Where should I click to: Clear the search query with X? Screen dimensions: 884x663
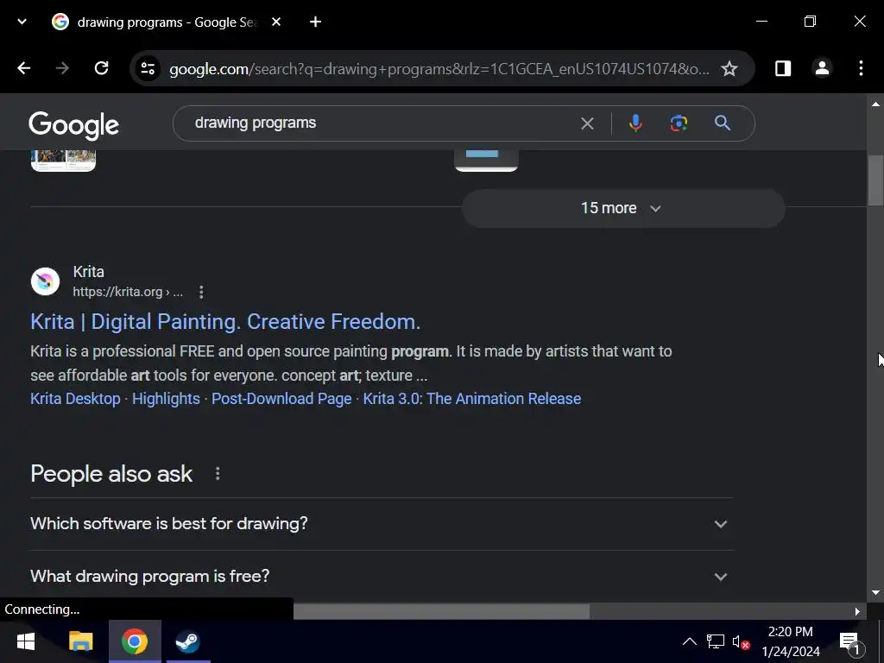[x=587, y=123]
